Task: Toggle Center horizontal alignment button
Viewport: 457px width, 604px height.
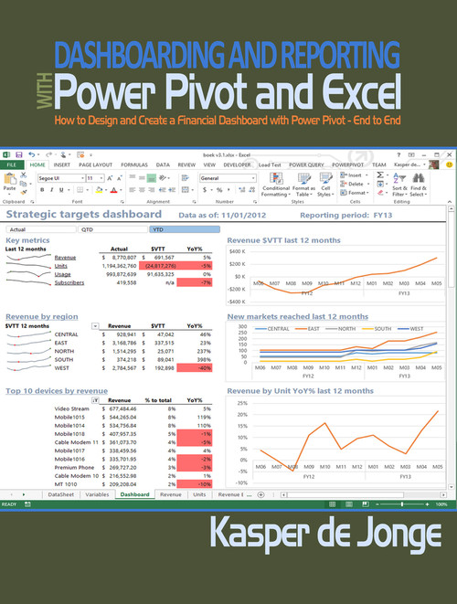Action: click(x=142, y=189)
